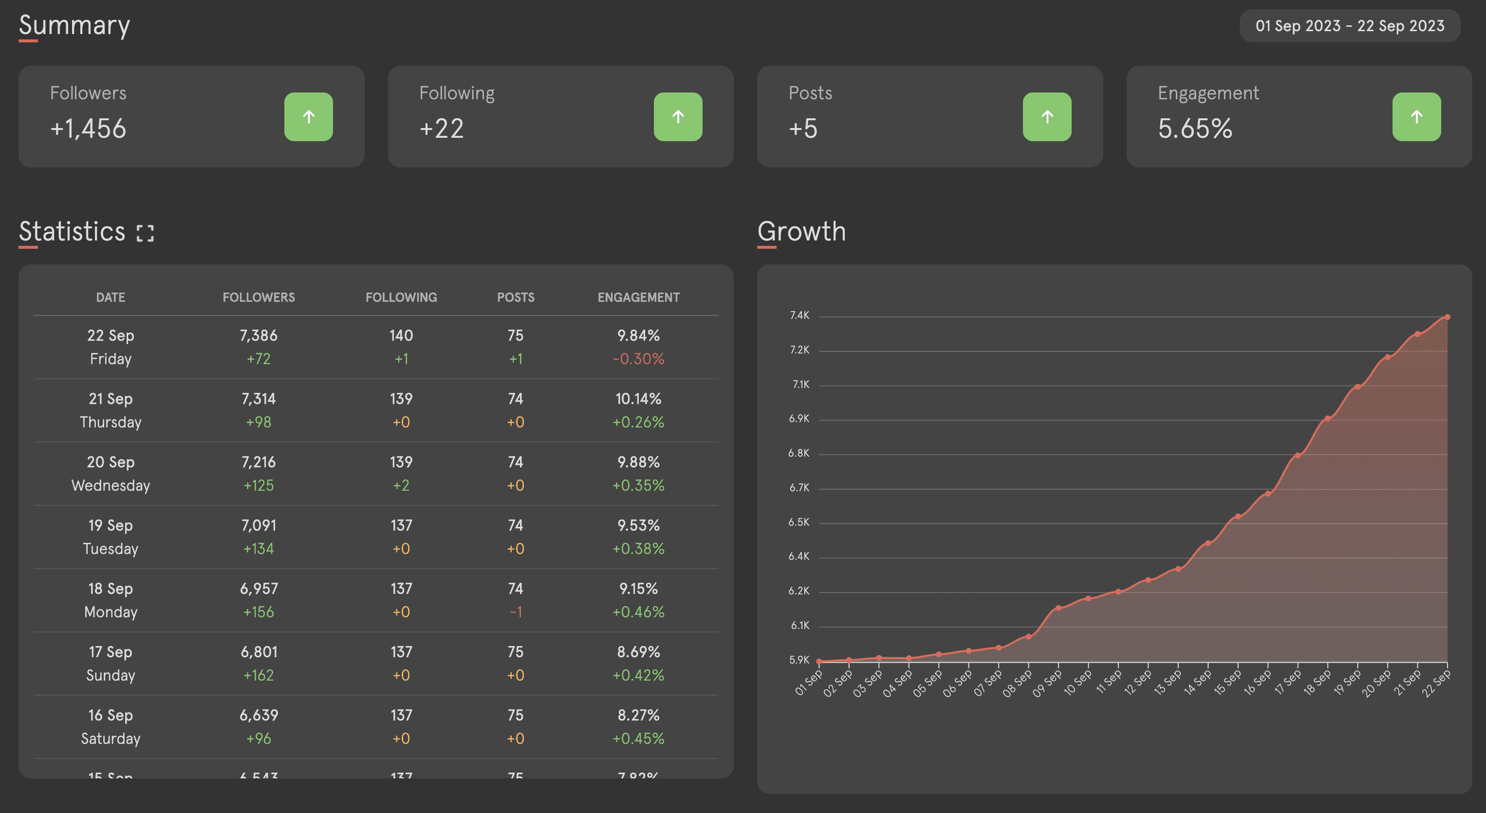The height and width of the screenshot is (813, 1486).
Task: Open the date range picker 01 Sep – 22 Sep 2023
Action: tap(1349, 26)
